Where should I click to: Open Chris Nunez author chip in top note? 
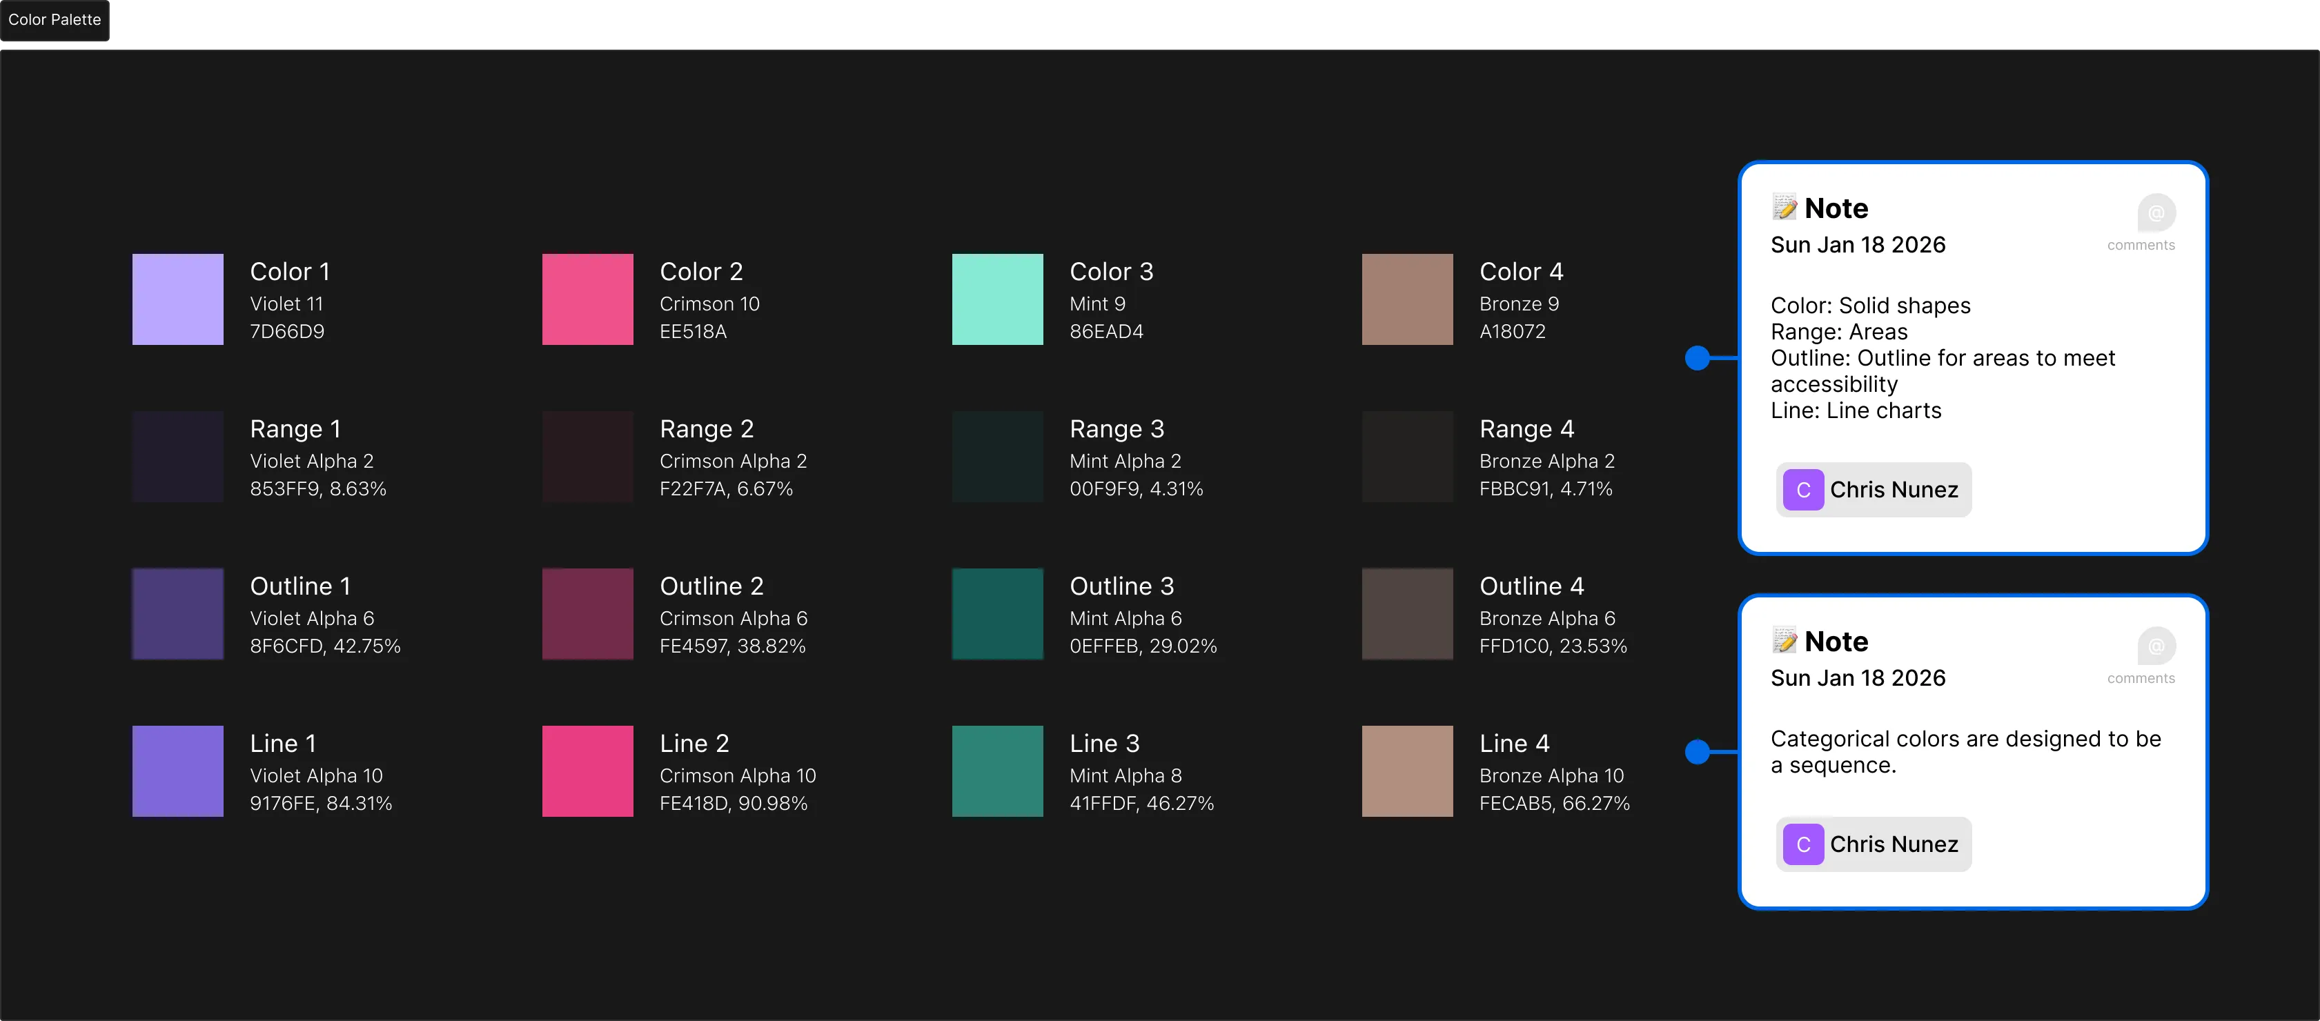pos(1874,490)
